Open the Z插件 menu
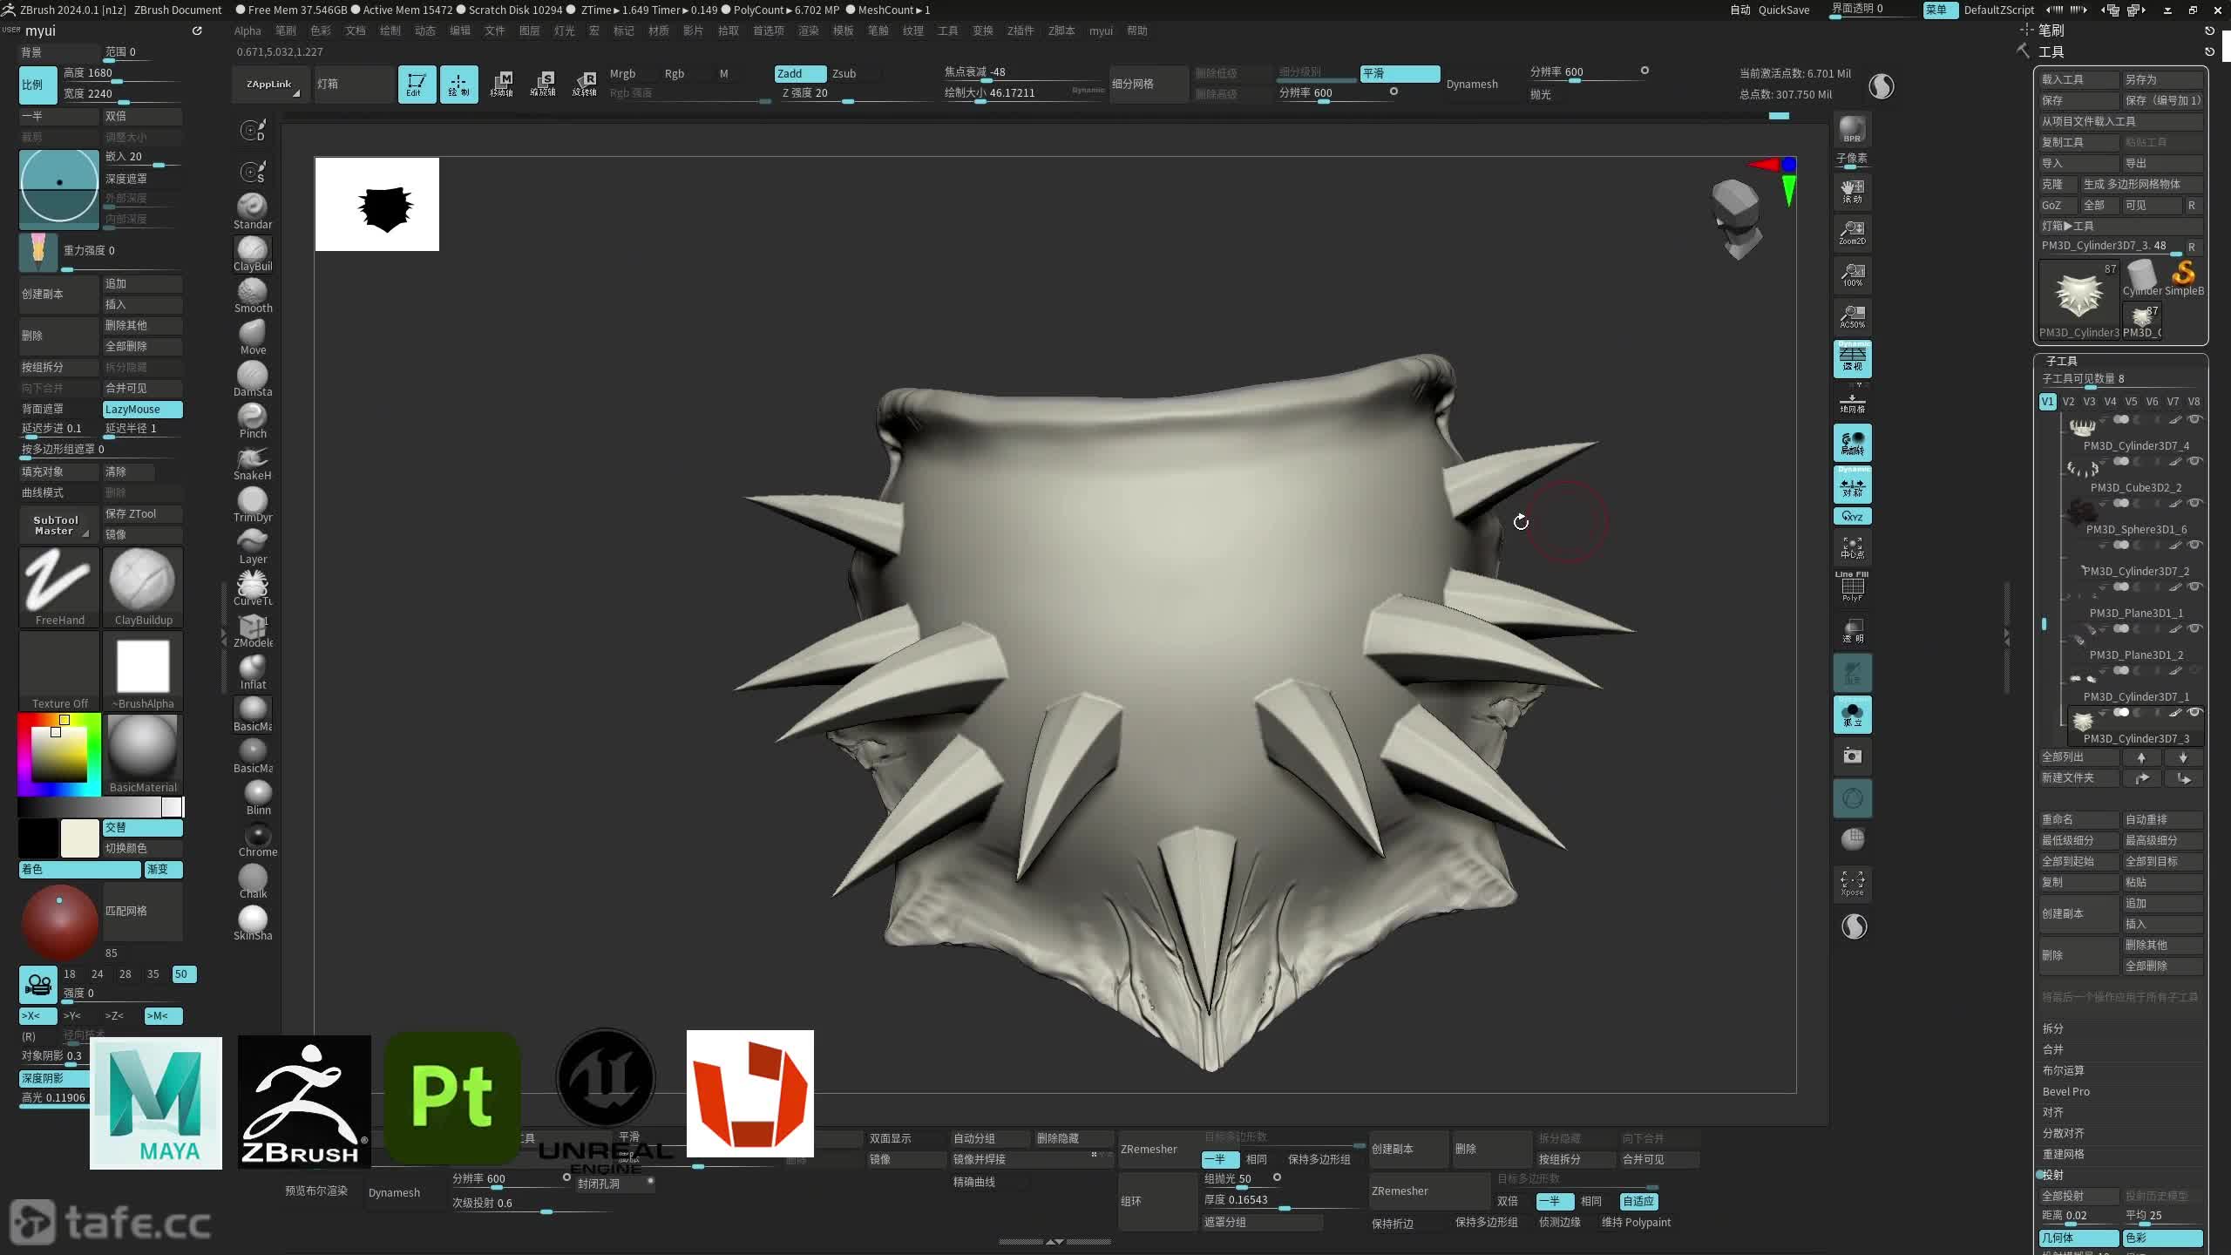This screenshot has height=1255, width=2231. click(x=1020, y=31)
